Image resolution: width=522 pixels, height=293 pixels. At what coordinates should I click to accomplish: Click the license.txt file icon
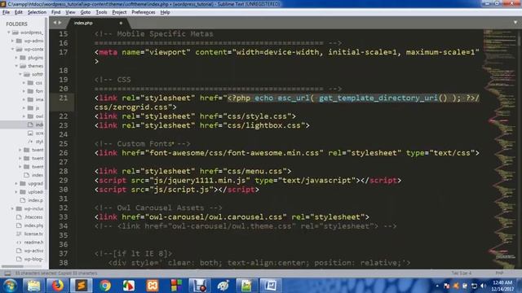[19, 234]
